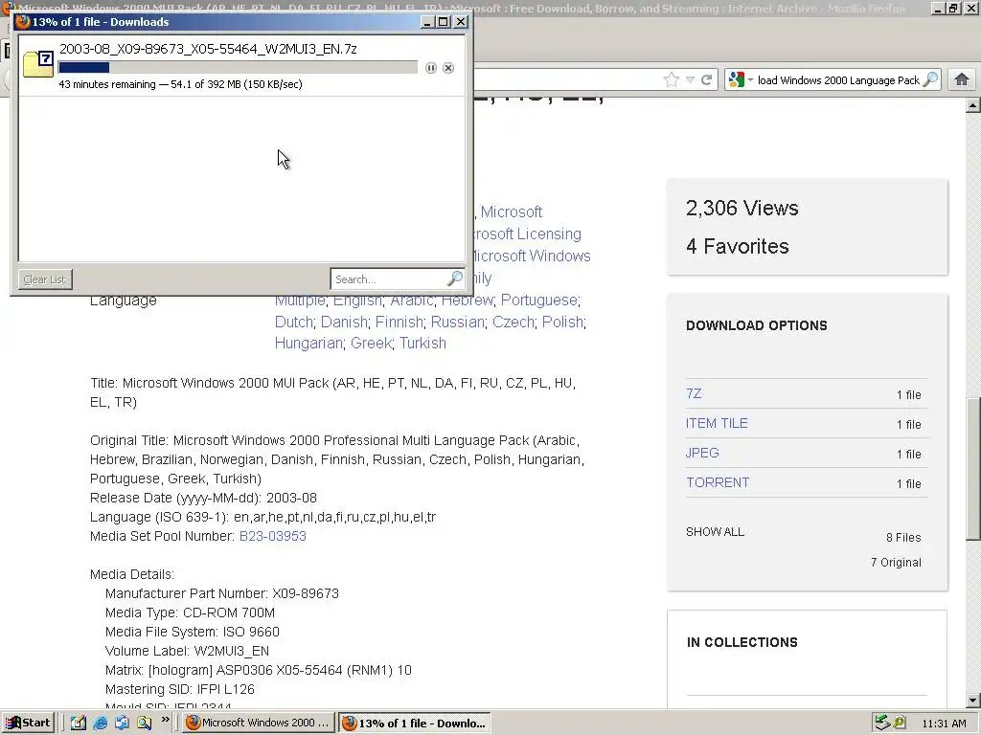
Task: Follow the Czech language link
Action: [x=513, y=322]
